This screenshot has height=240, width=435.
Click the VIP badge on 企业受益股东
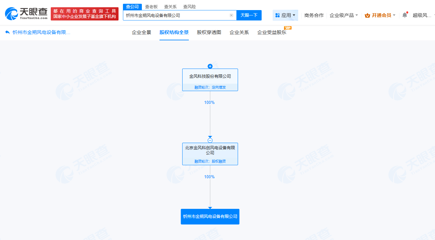288,28
